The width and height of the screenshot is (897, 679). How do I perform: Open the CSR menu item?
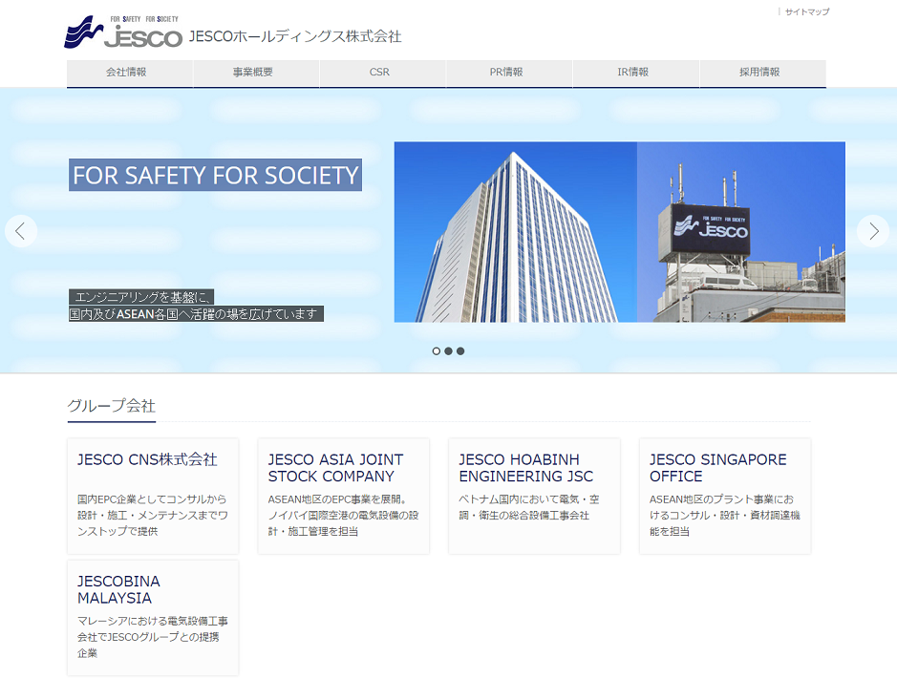pyautogui.click(x=383, y=74)
